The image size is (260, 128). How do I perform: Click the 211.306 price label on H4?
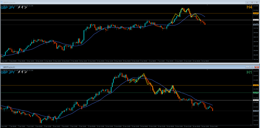pyautogui.click(x=256, y=24)
